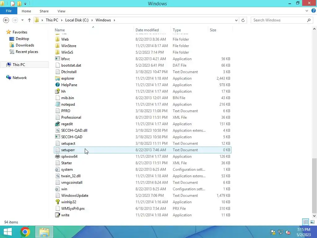Expand the chevron after This PC breadcrumb
This screenshot has width=317, height=238.
pos(62,20)
